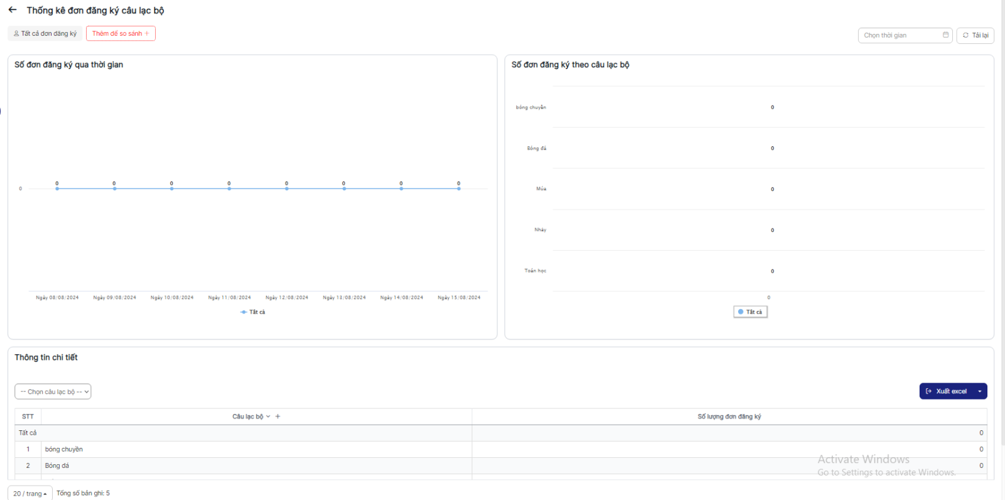The height and width of the screenshot is (500, 1005).
Task: Click the Tổng số bản ghi: 5 text
Action: point(83,493)
